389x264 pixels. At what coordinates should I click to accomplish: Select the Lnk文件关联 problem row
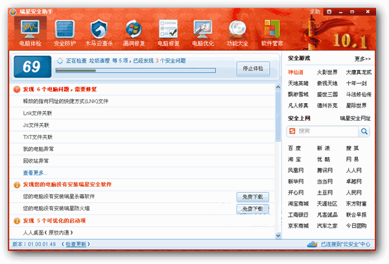(142, 114)
